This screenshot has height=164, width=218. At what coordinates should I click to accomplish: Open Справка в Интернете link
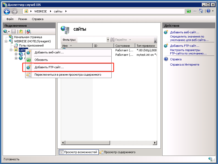coord(185,65)
